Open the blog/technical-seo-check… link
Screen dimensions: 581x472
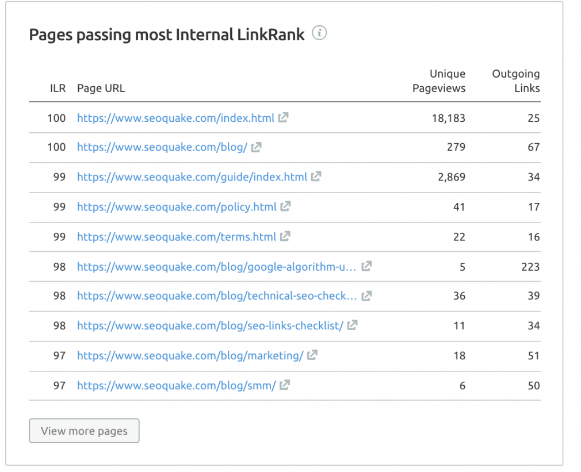(217, 296)
